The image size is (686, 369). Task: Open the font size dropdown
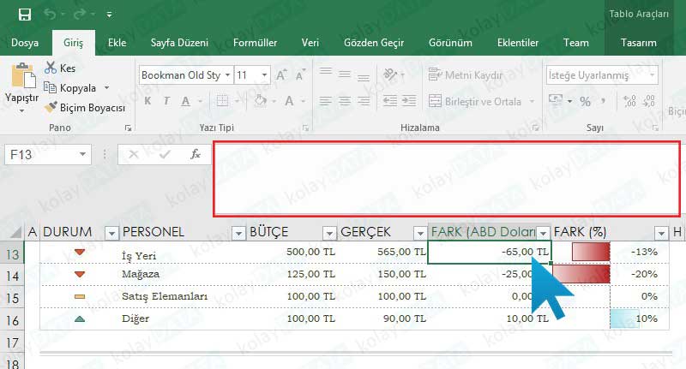[264, 75]
